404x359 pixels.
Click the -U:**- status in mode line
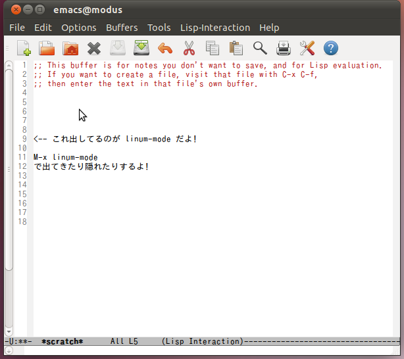tap(18, 341)
